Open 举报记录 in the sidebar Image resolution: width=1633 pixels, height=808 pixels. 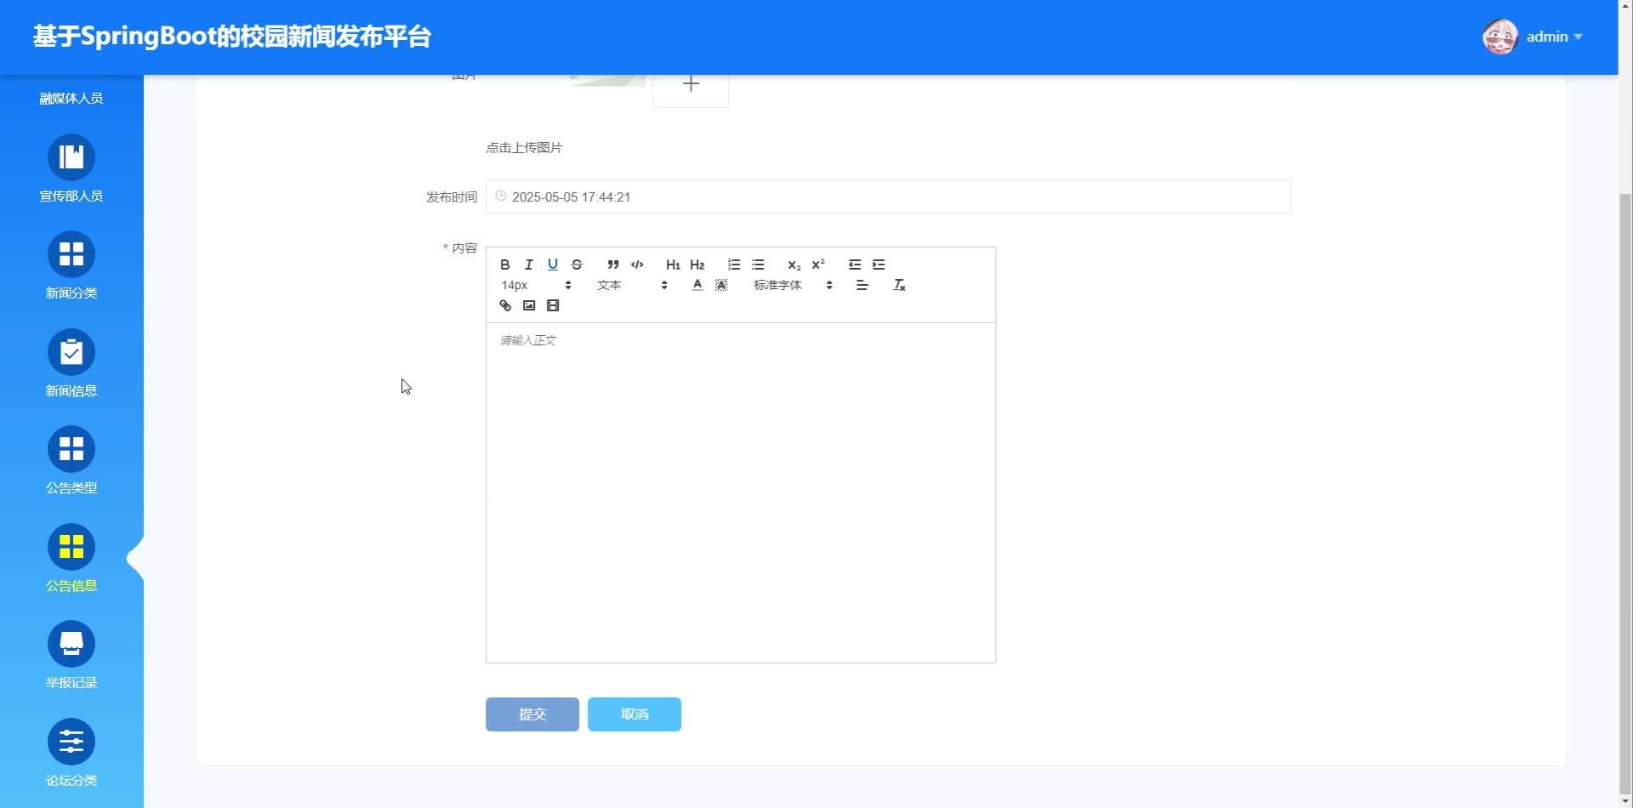[71, 655]
